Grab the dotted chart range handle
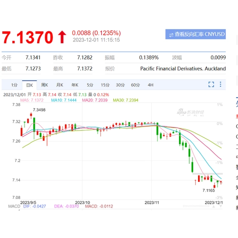Image resolution: width=238 pixels, height=238 pixels. pos(196,206)
